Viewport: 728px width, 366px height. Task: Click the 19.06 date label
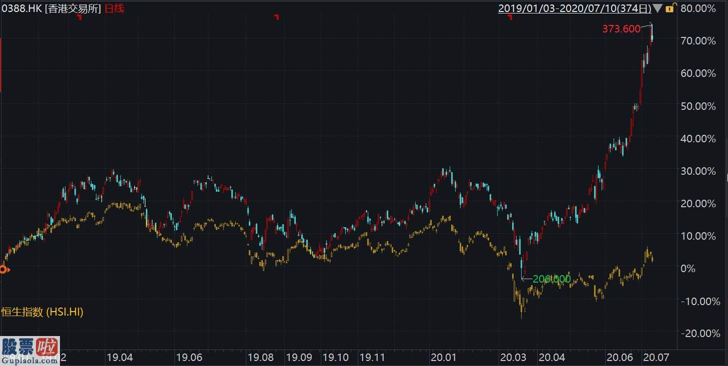point(189,358)
